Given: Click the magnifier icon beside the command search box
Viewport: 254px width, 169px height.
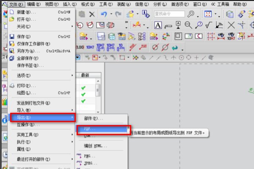Looking at the screenshot, I should (191, 14).
